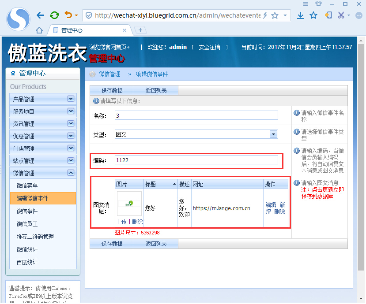The width and height of the screenshot is (366, 304).
Task: Open the browser hamburger menu icon
Action: (x=306, y=4)
